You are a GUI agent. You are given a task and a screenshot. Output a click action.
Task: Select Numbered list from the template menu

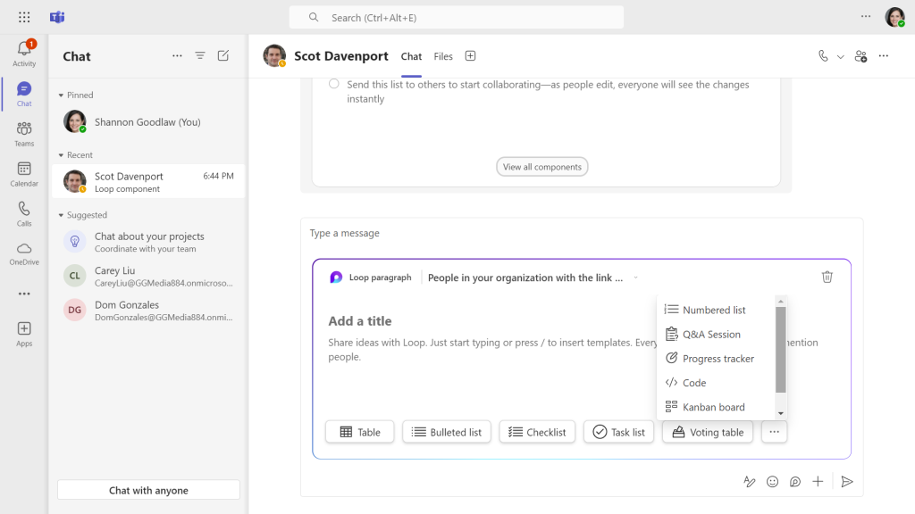[x=712, y=310]
